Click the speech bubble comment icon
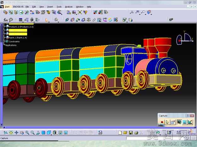The image size is (197, 147). click(11, 20)
